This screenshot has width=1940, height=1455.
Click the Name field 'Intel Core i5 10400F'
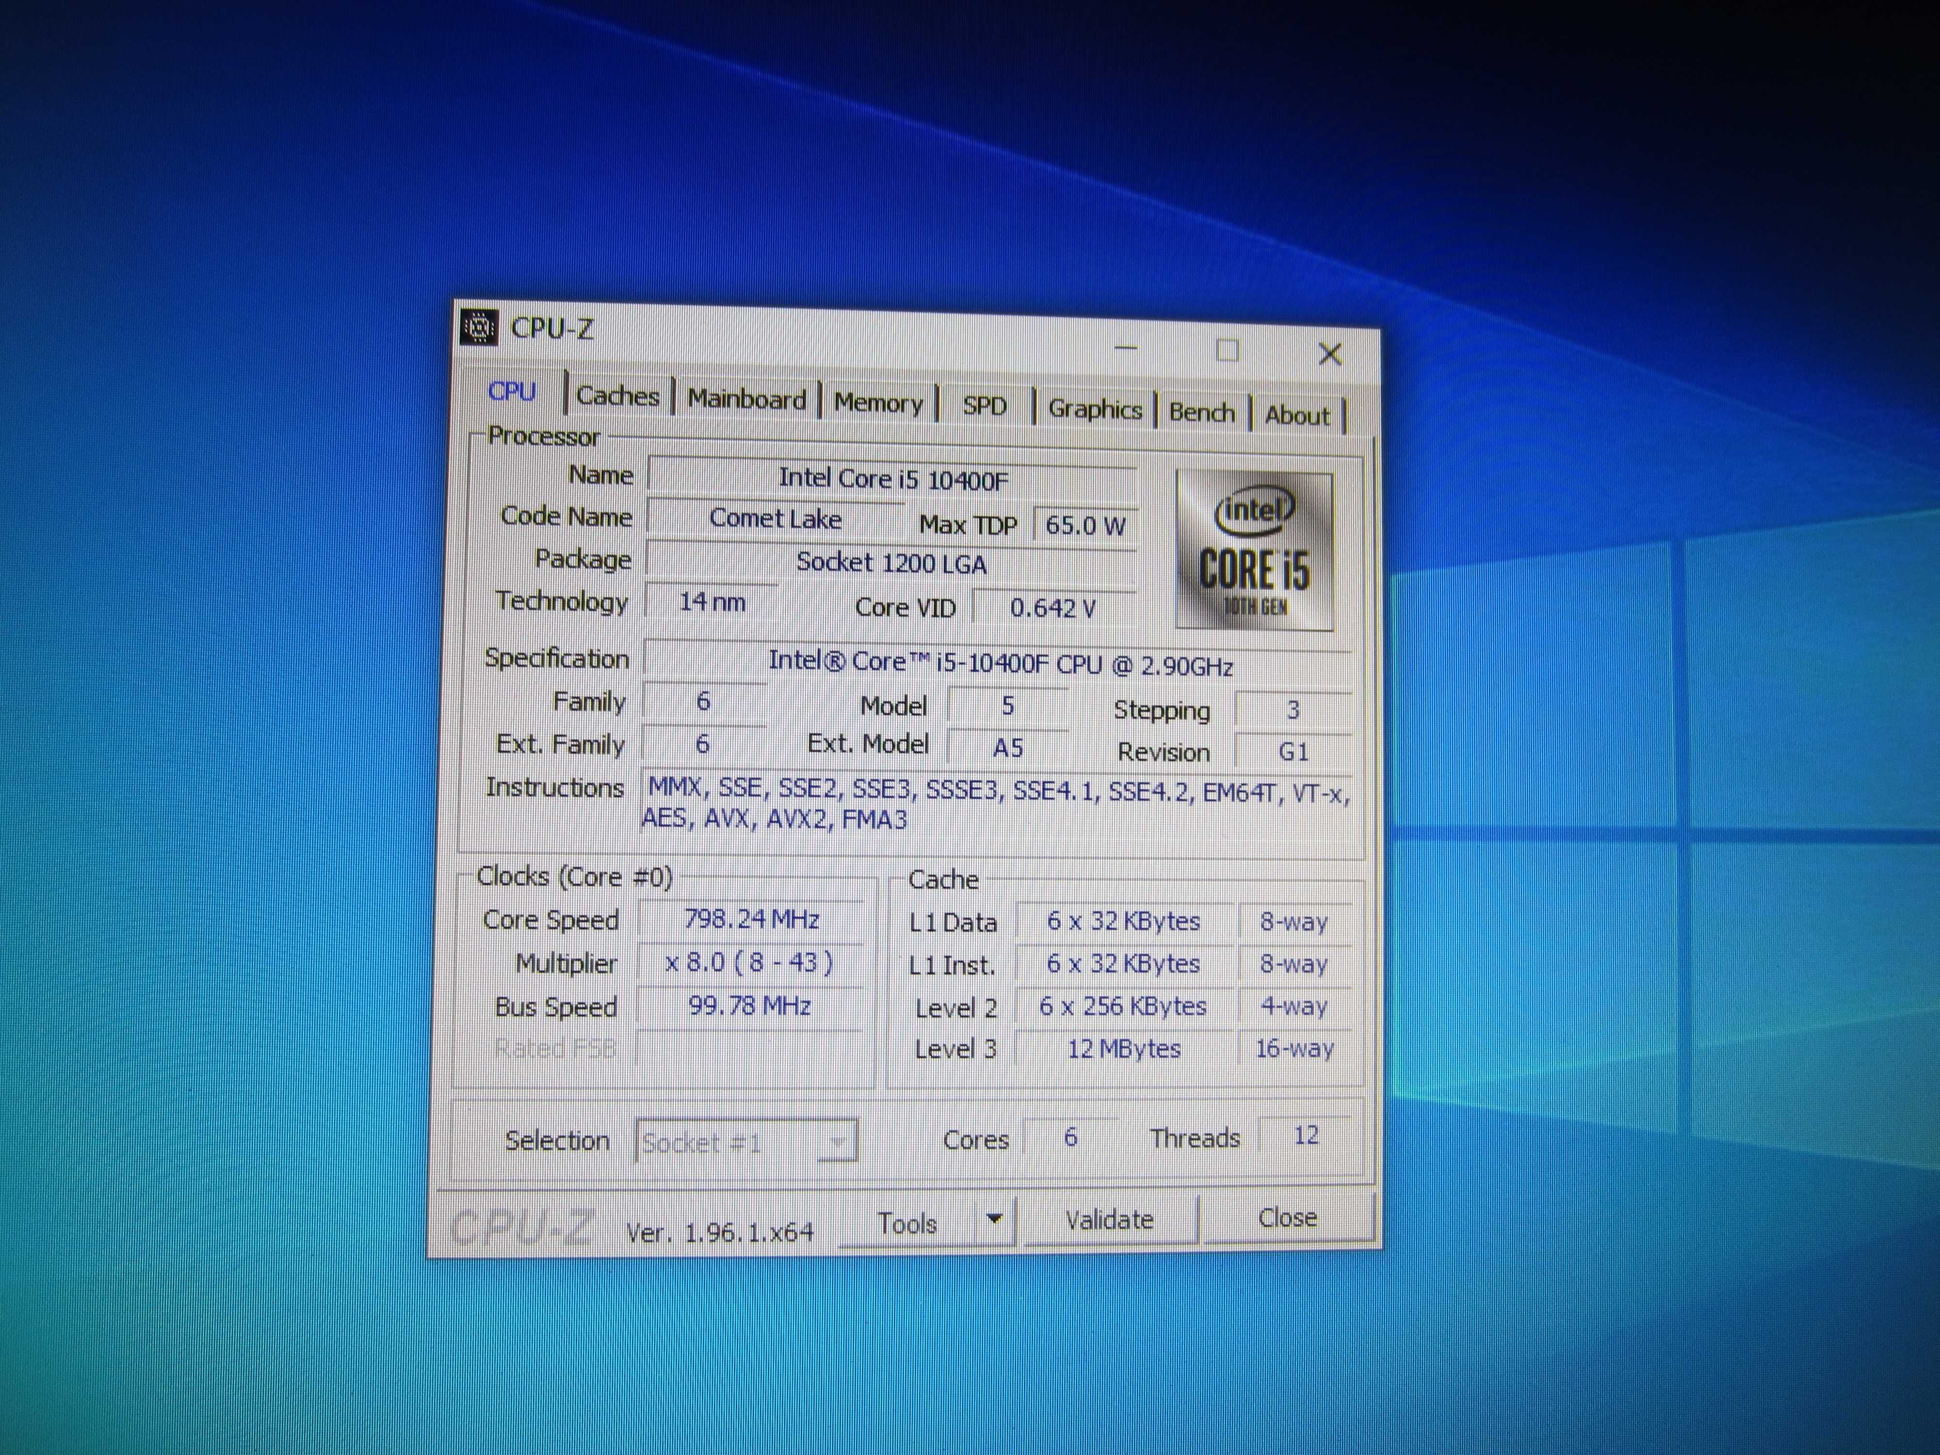tap(893, 479)
